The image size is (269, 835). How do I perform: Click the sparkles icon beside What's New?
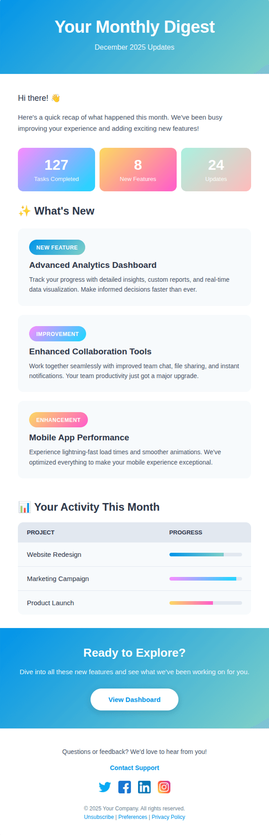(24, 211)
